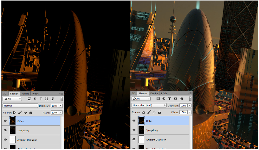This screenshot has width=259, height=150.
Task: Select "Diffus" layer name in right panel
Action: [x=149, y=121]
